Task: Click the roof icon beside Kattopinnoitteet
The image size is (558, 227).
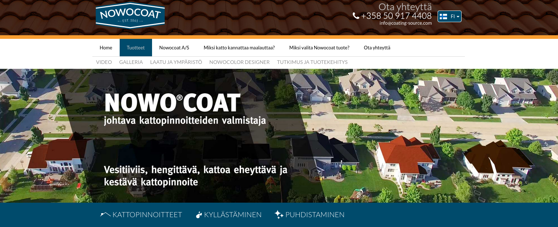Action: 105,215
